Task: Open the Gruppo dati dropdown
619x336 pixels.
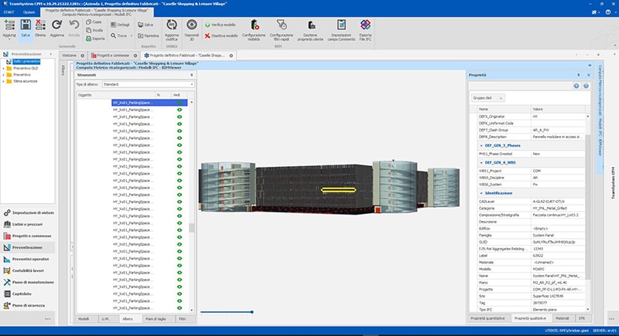Action: 488,97
